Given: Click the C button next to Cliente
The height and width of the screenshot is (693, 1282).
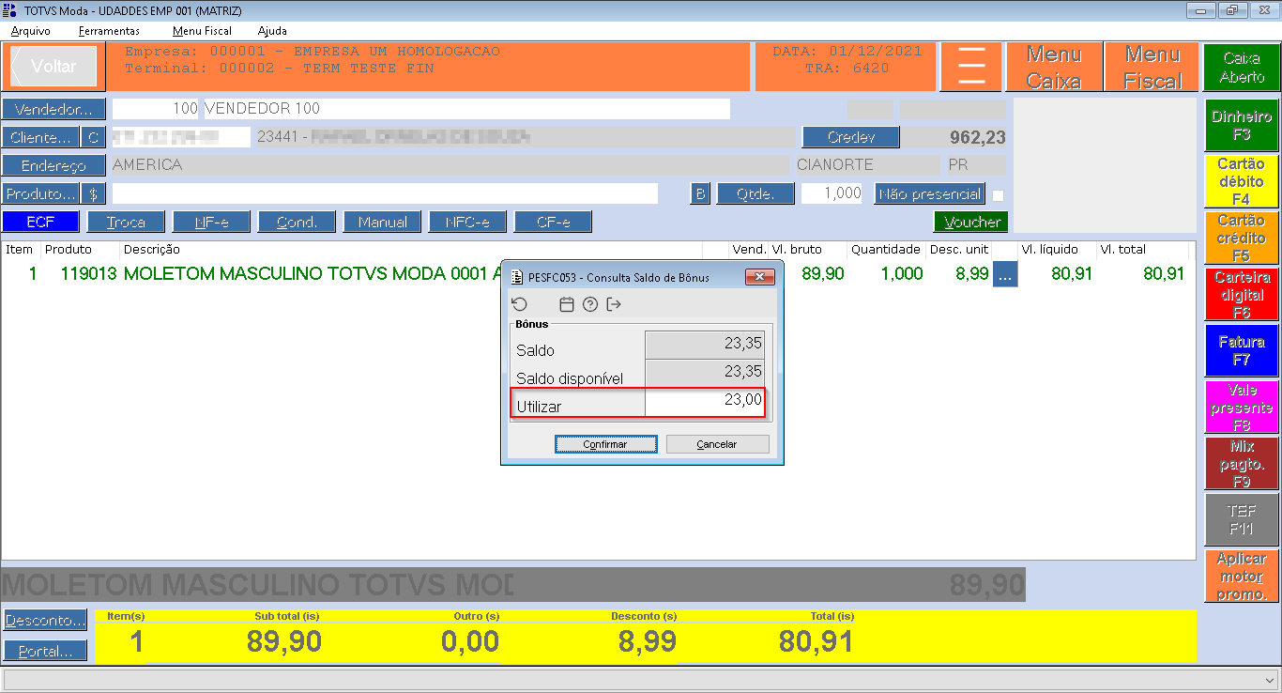Looking at the screenshot, I should [93, 137].
